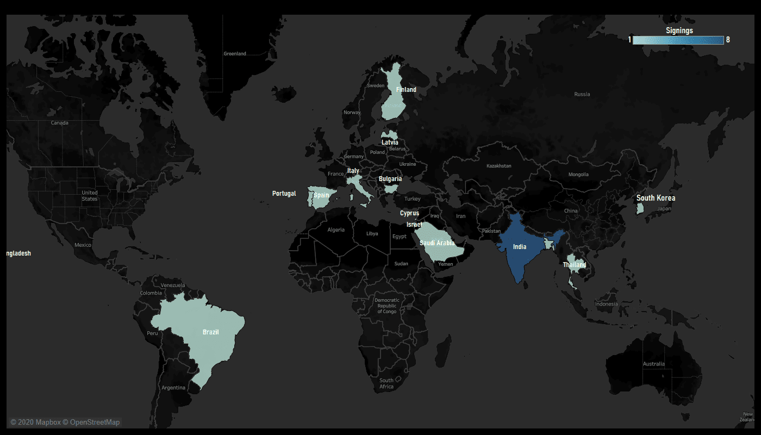Click the 'Algeria' basemap label
Image resolution: width=761 pixels, height=435 pixels.
(336, 229)
